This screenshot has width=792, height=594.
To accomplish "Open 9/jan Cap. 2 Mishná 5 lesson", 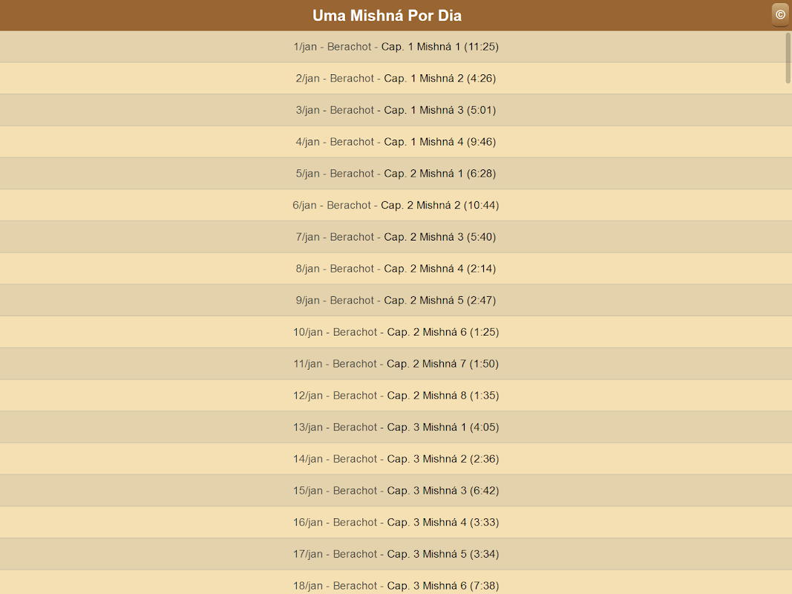I will pos(396,301).
